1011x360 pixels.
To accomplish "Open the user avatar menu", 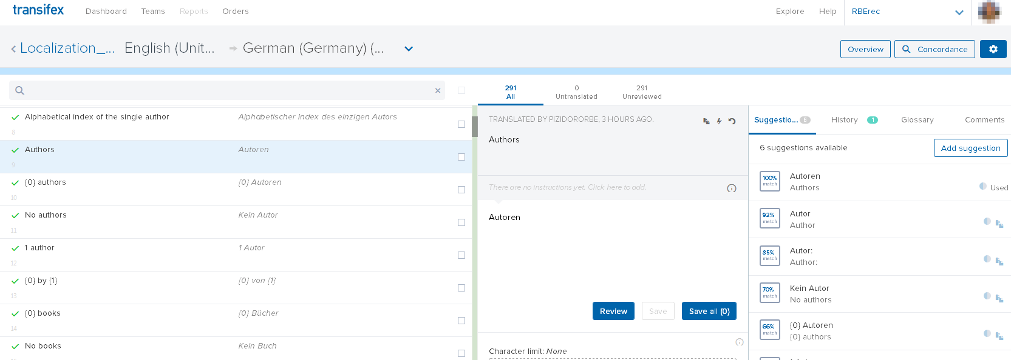I will 989,12.
